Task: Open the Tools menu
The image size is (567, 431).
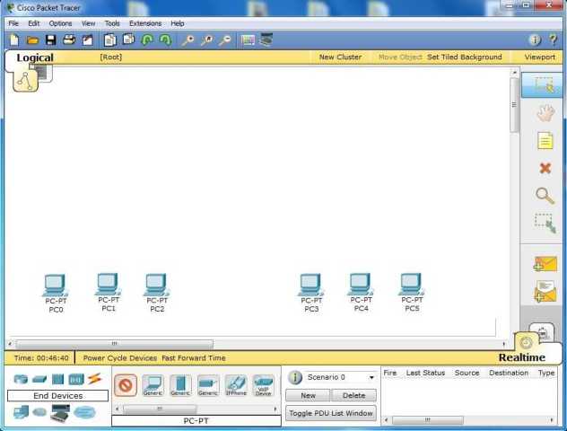Action: pos(112,23)
